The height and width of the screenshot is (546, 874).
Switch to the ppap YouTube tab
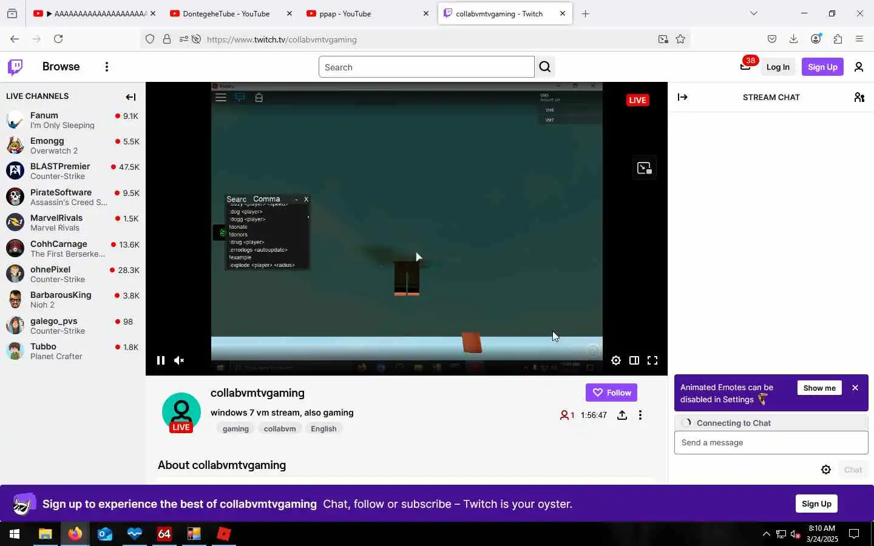pyautogui.click(x=367, y=13)
